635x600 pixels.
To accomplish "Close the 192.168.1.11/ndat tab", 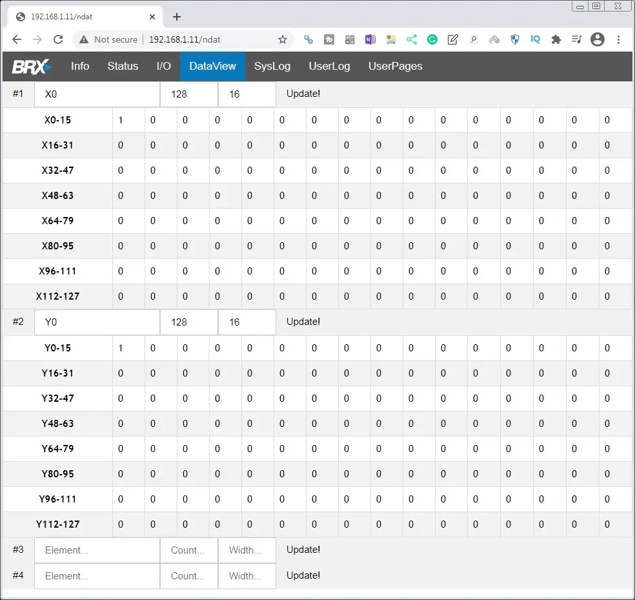I will pyautogui.click(x=152, y=17).
